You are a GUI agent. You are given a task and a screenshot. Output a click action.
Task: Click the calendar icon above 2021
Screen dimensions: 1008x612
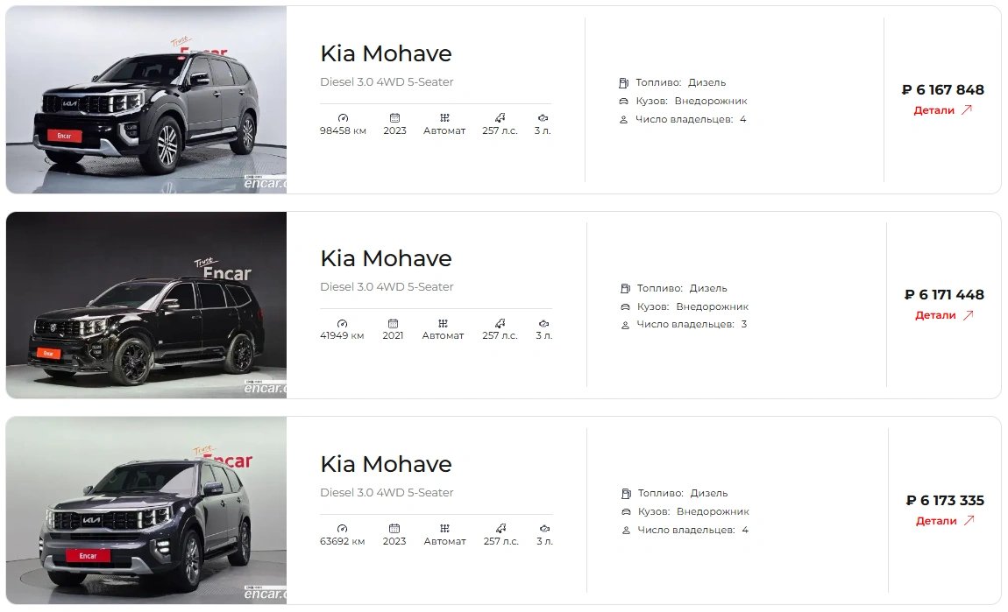pyautogui.click(x=393, y=323)
